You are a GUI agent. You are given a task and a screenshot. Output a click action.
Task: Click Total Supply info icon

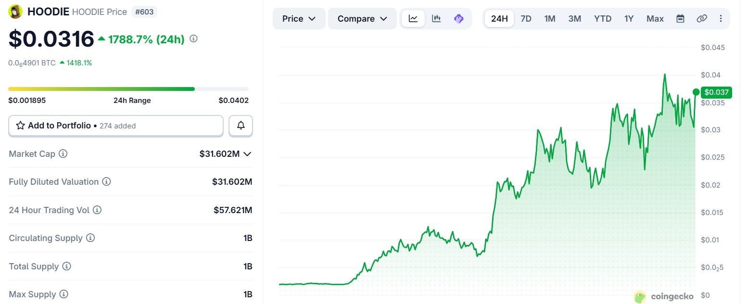[67, 266]
